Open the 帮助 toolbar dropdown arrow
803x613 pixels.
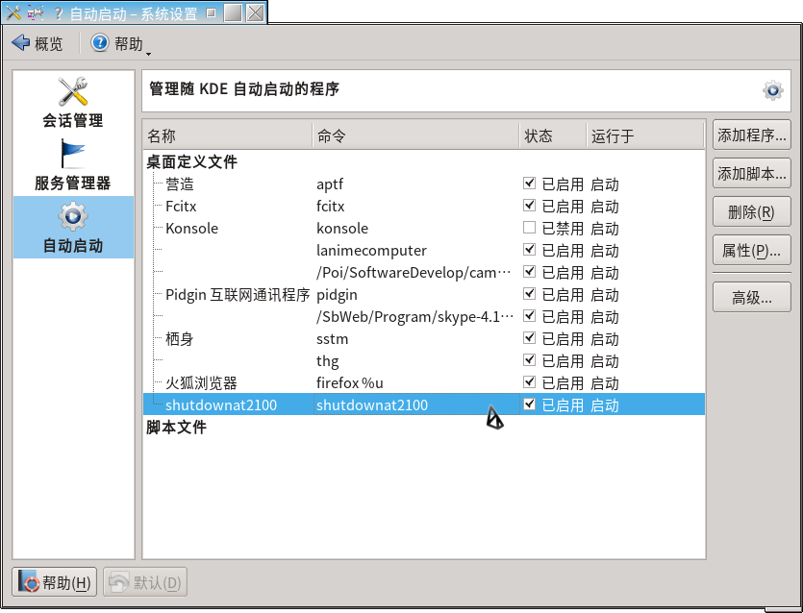click(148, 54)
